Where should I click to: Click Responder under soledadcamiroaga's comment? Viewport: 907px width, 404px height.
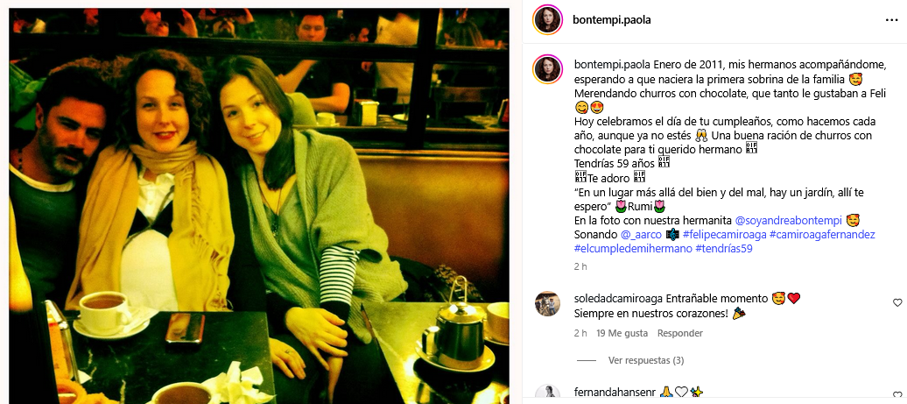click(680, 333)
